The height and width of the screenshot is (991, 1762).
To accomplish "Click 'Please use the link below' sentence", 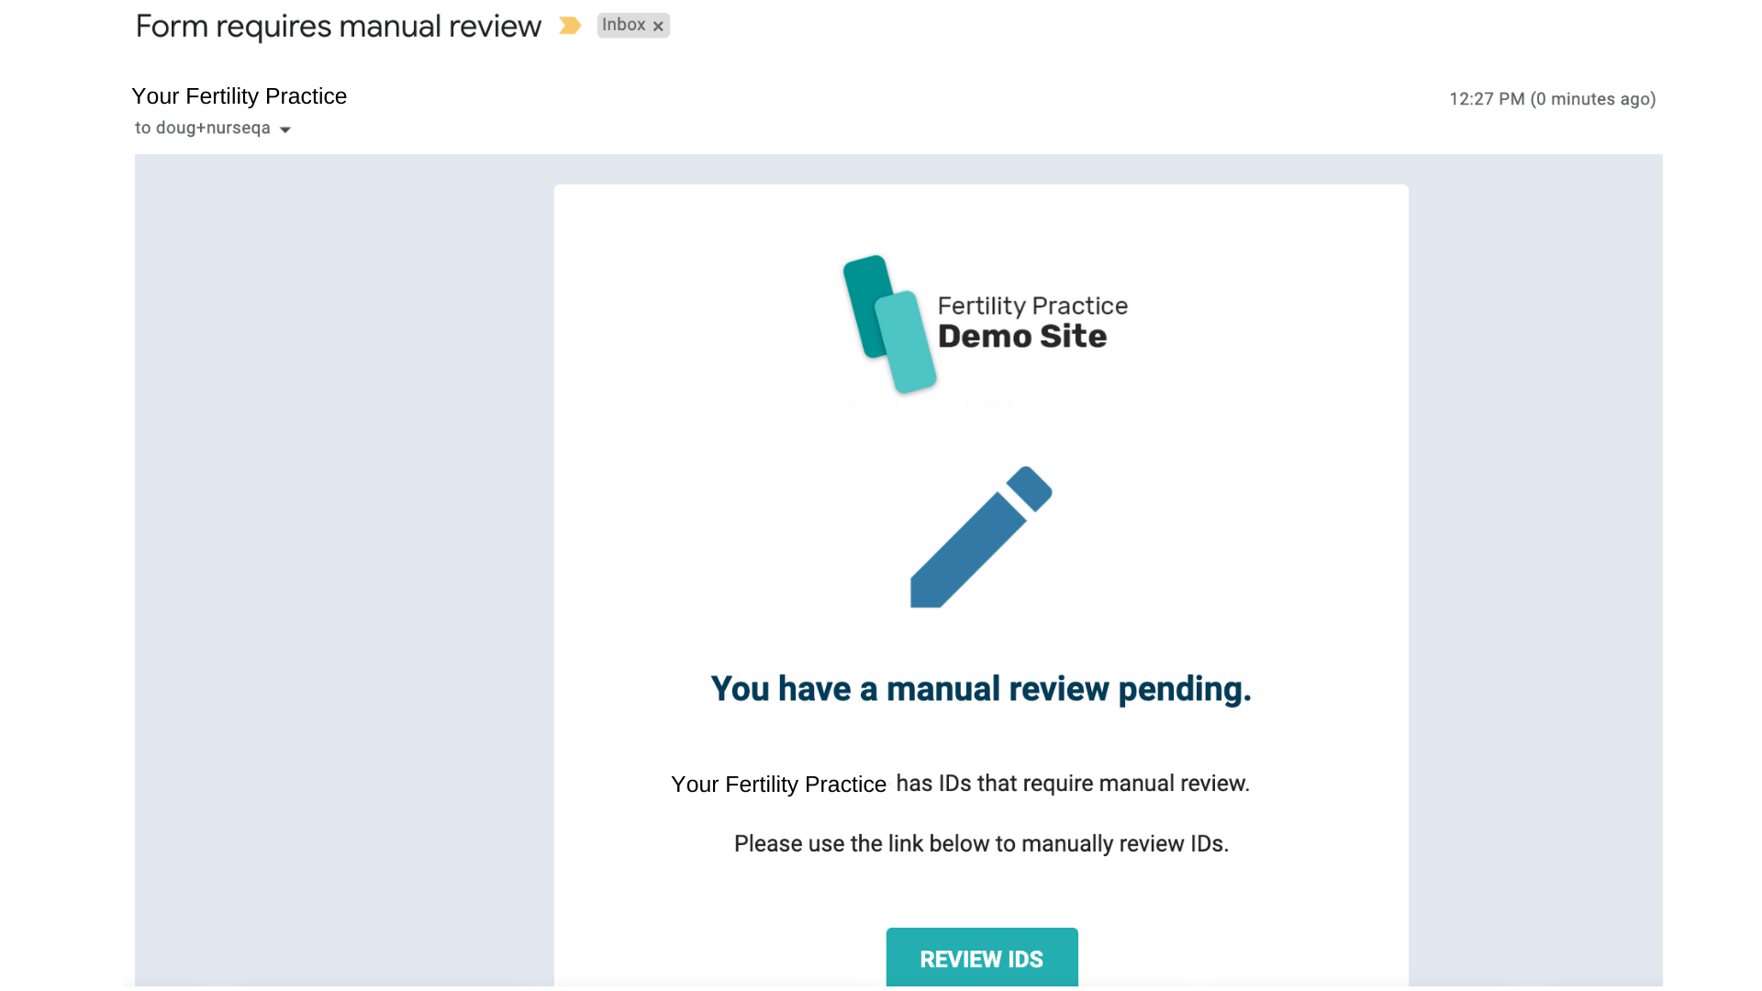I will click(x=980, y=844).
